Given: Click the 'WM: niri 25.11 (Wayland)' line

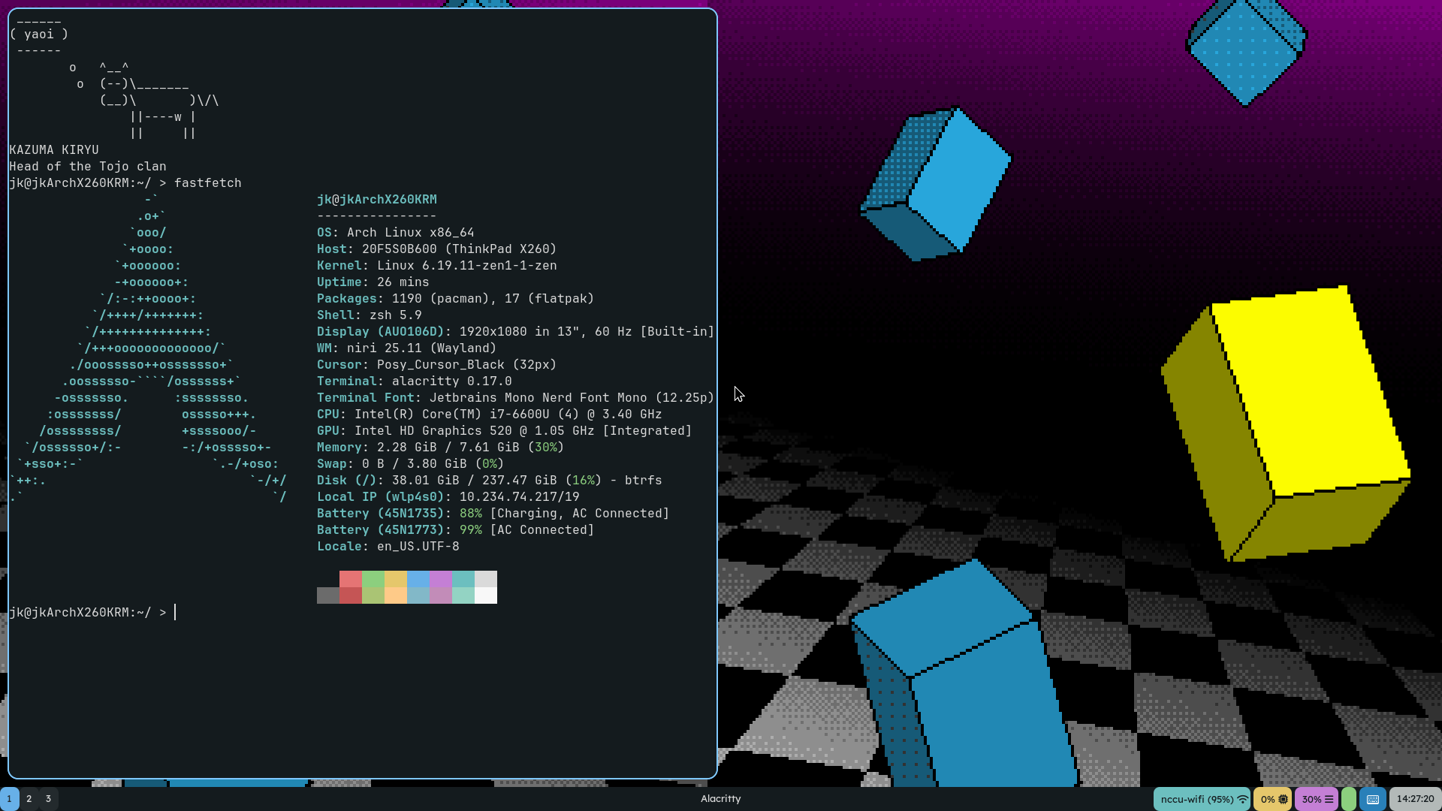Looking at the screenshot, I should (407, 348).
